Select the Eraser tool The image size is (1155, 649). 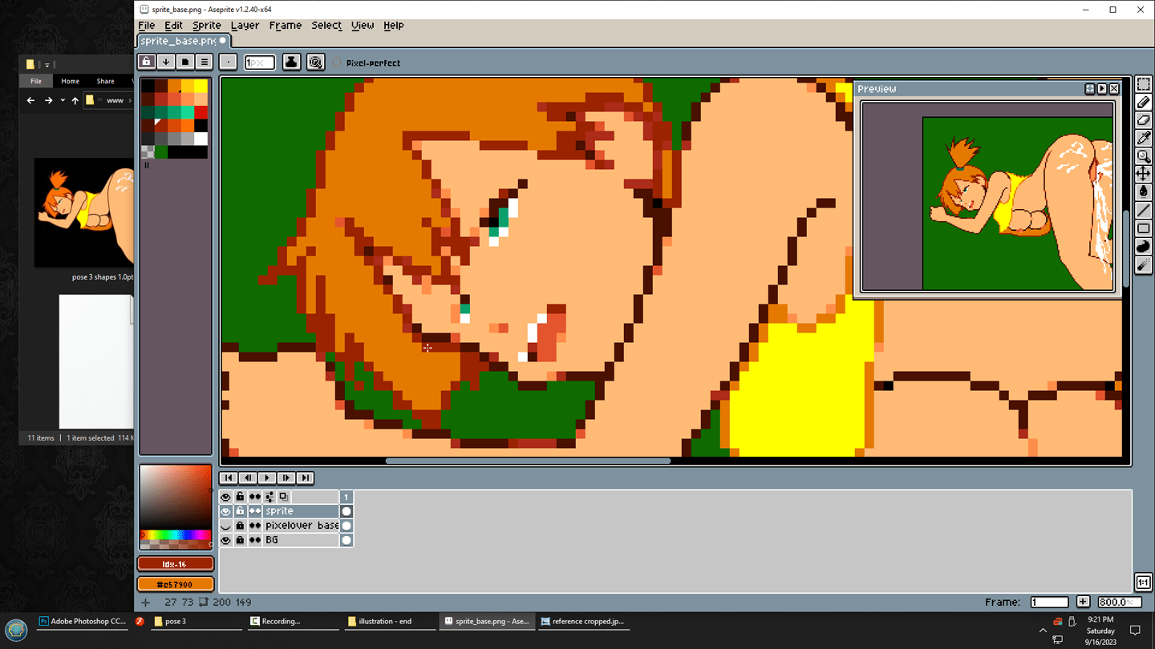coord(1144,120)
